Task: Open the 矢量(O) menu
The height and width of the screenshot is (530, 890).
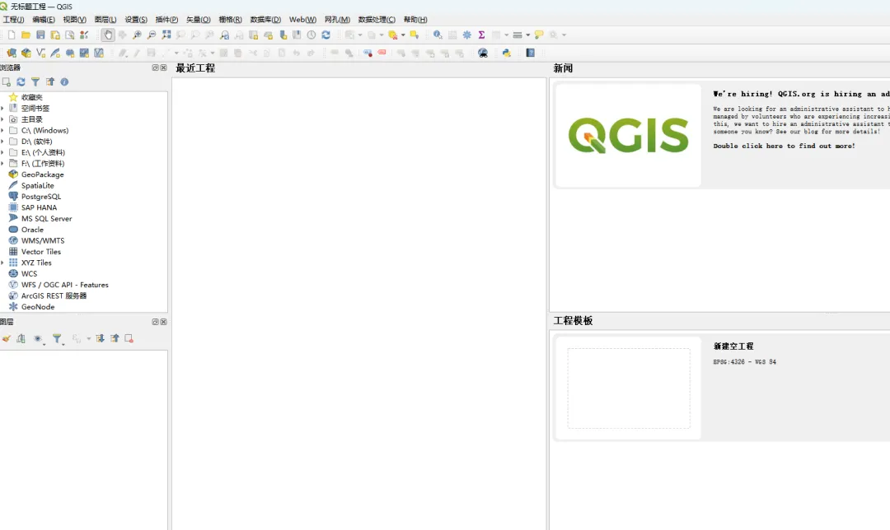Action: 198,19
